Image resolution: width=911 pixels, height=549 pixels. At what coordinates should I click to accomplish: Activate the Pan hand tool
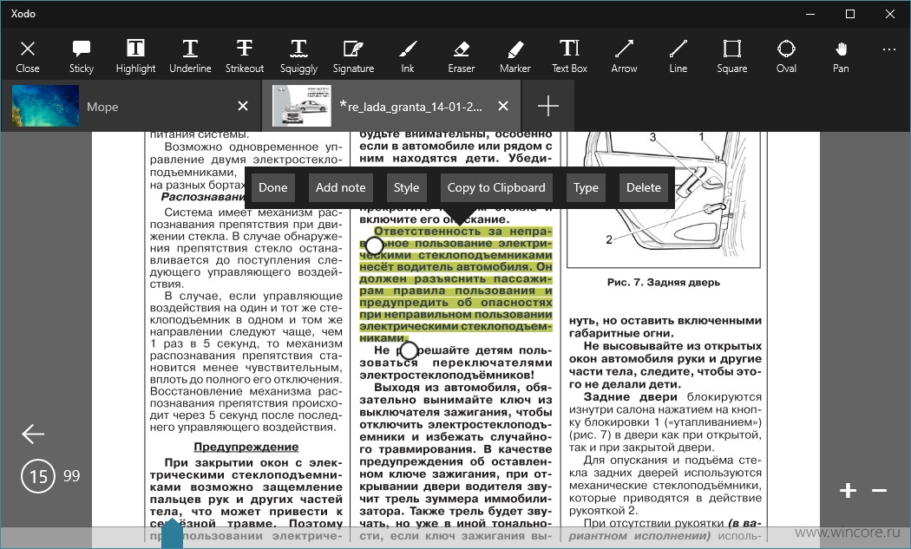coord(841,56)
